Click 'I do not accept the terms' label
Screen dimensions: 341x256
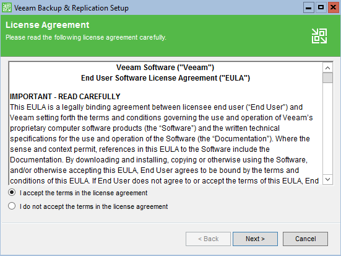point(93,206)
